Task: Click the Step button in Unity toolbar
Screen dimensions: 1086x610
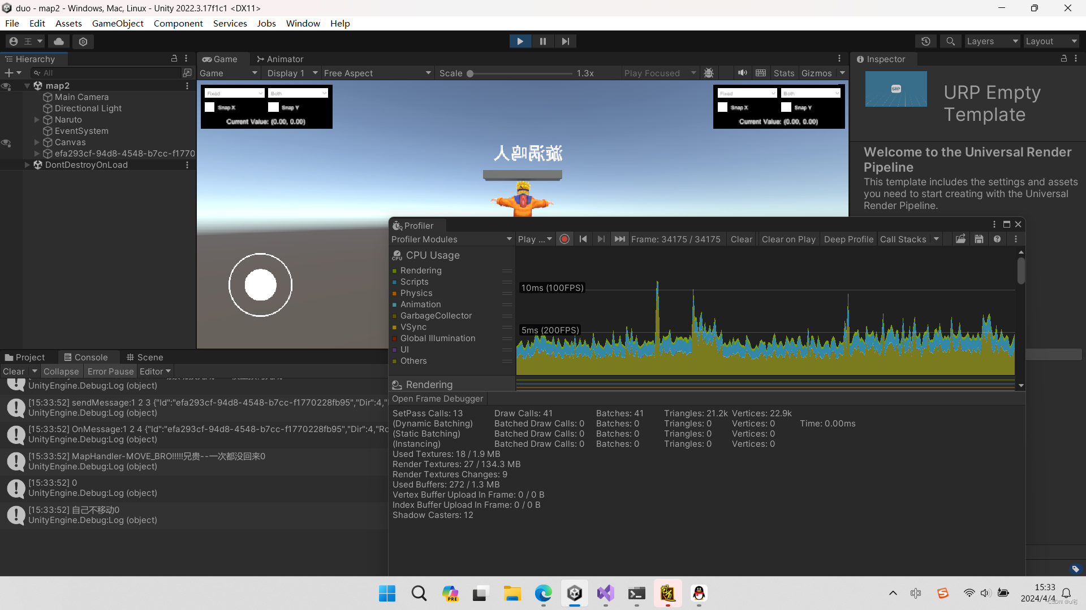Action: (566, 41)
